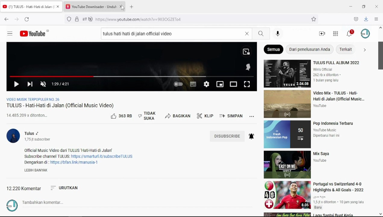Open the picture-in-picture pop-out icon
Viewport: 383px width, 217px height.
[x=246, y=52]
